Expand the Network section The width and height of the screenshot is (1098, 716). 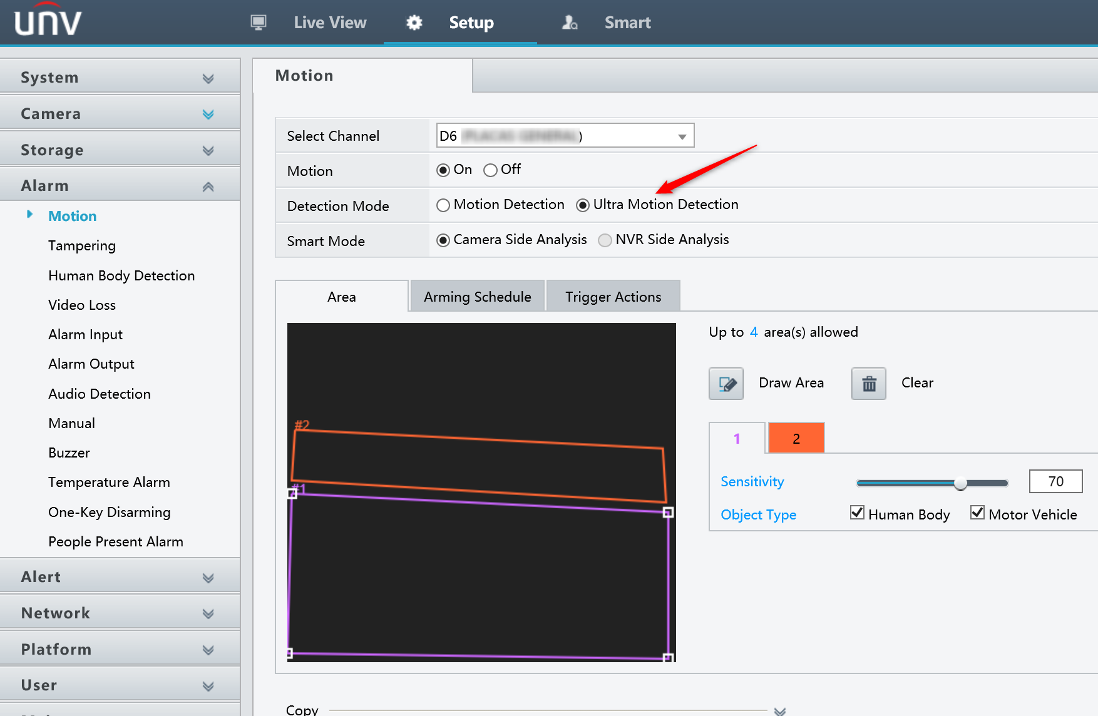(208, 612)
